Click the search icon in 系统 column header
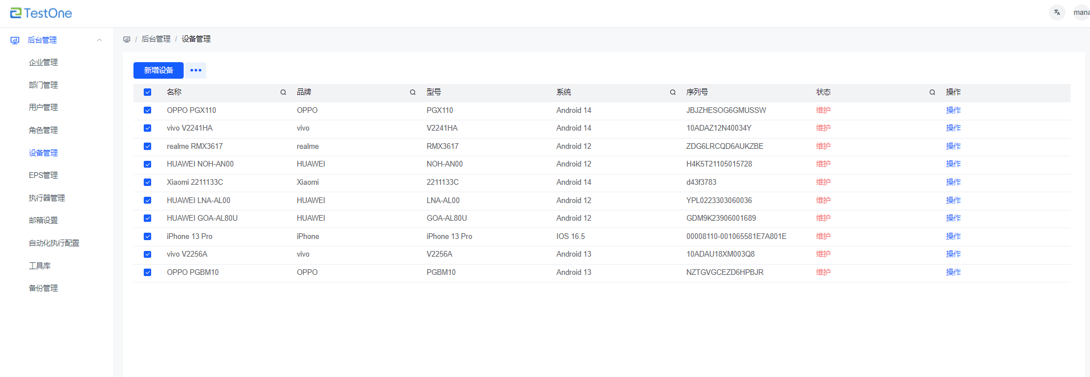 pyautogui.click(x=672, y=92)
